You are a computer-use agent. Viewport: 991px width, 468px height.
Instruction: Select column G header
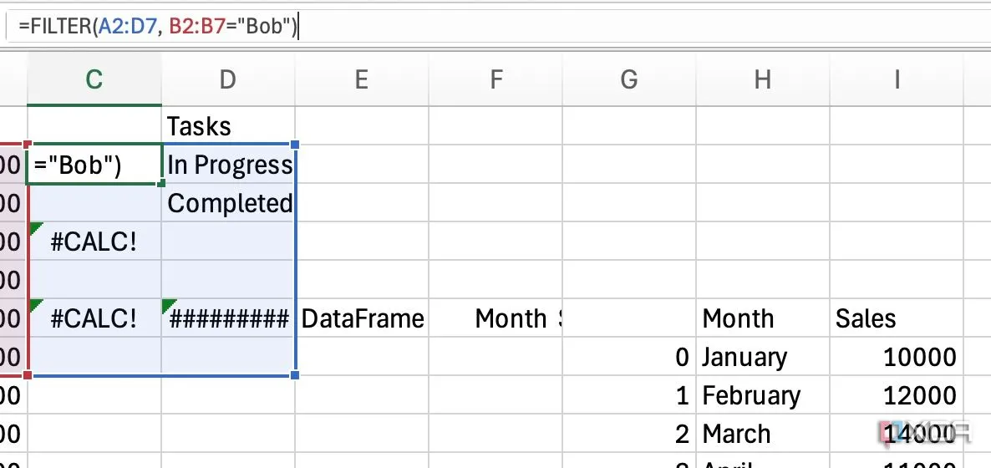[629, 79]
